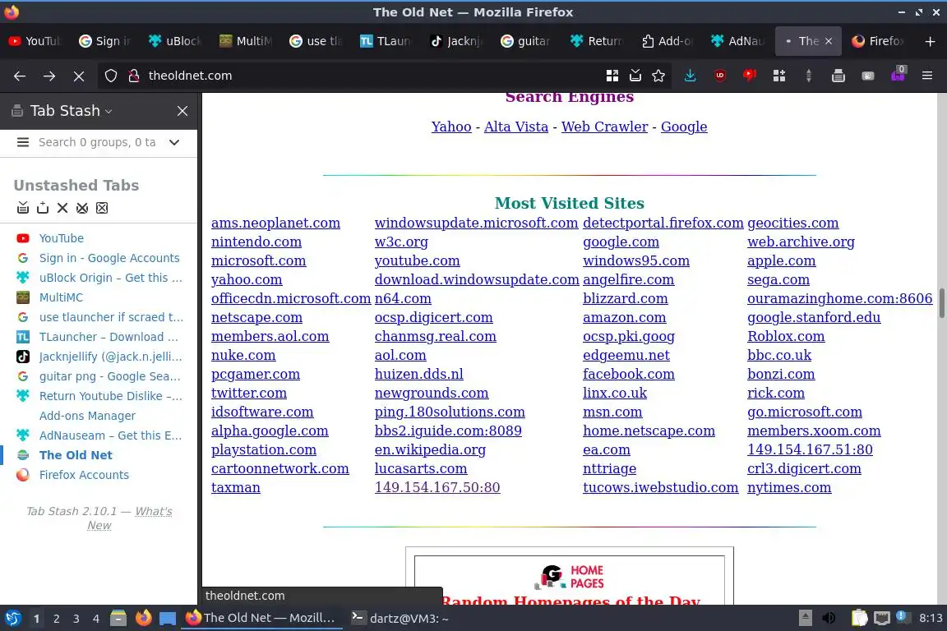
Task: Stash this tab with the address bar icon
Action: [635, 76]
